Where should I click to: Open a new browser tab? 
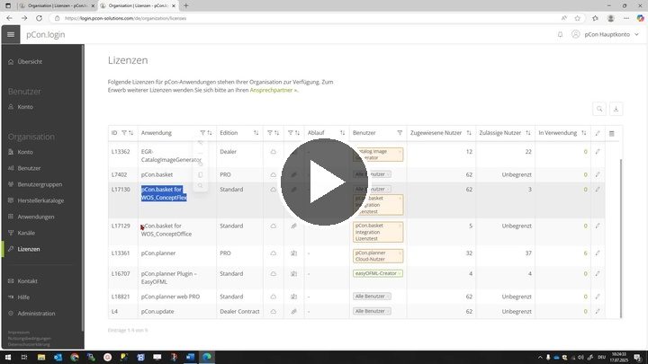pos(186,5)
